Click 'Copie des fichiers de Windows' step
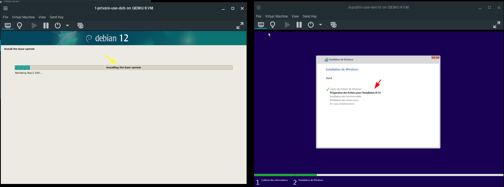Image resolution: width=504 pixels, height=187 pixels. point(346,89)
